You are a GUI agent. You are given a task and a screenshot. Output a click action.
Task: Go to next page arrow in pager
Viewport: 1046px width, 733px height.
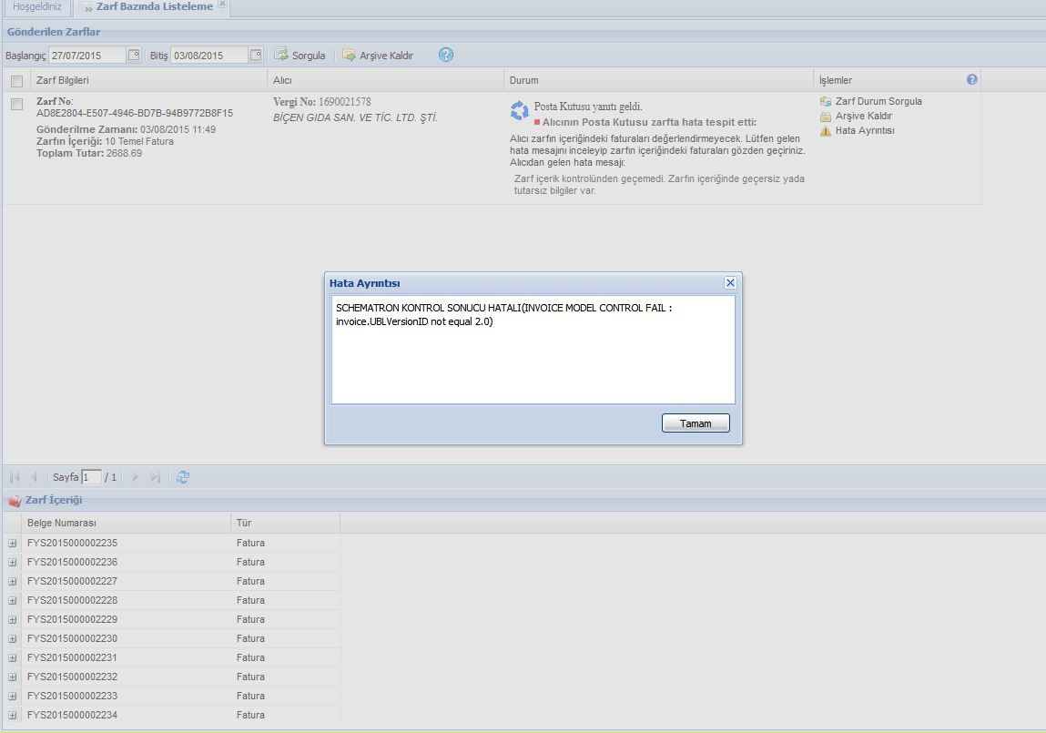(x=136, y=477)
